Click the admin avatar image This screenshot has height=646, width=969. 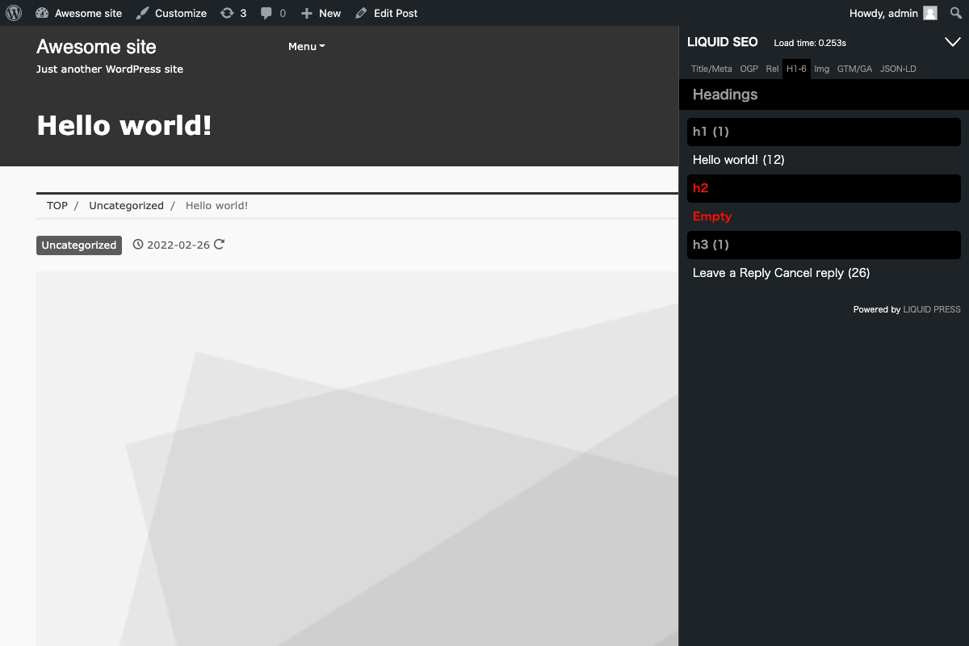930,13
